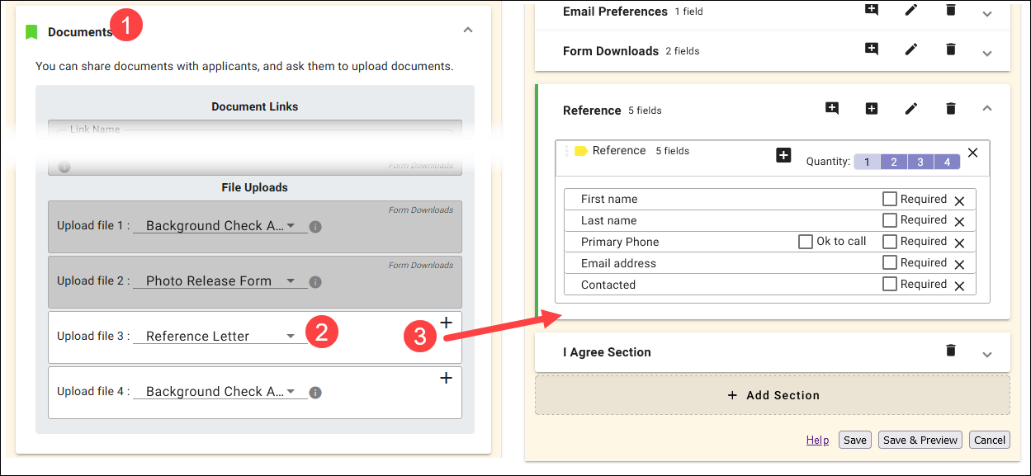This screenshot has height=476, width=1031.
Task: Delete the Form Downloads section
Action: 951,49
